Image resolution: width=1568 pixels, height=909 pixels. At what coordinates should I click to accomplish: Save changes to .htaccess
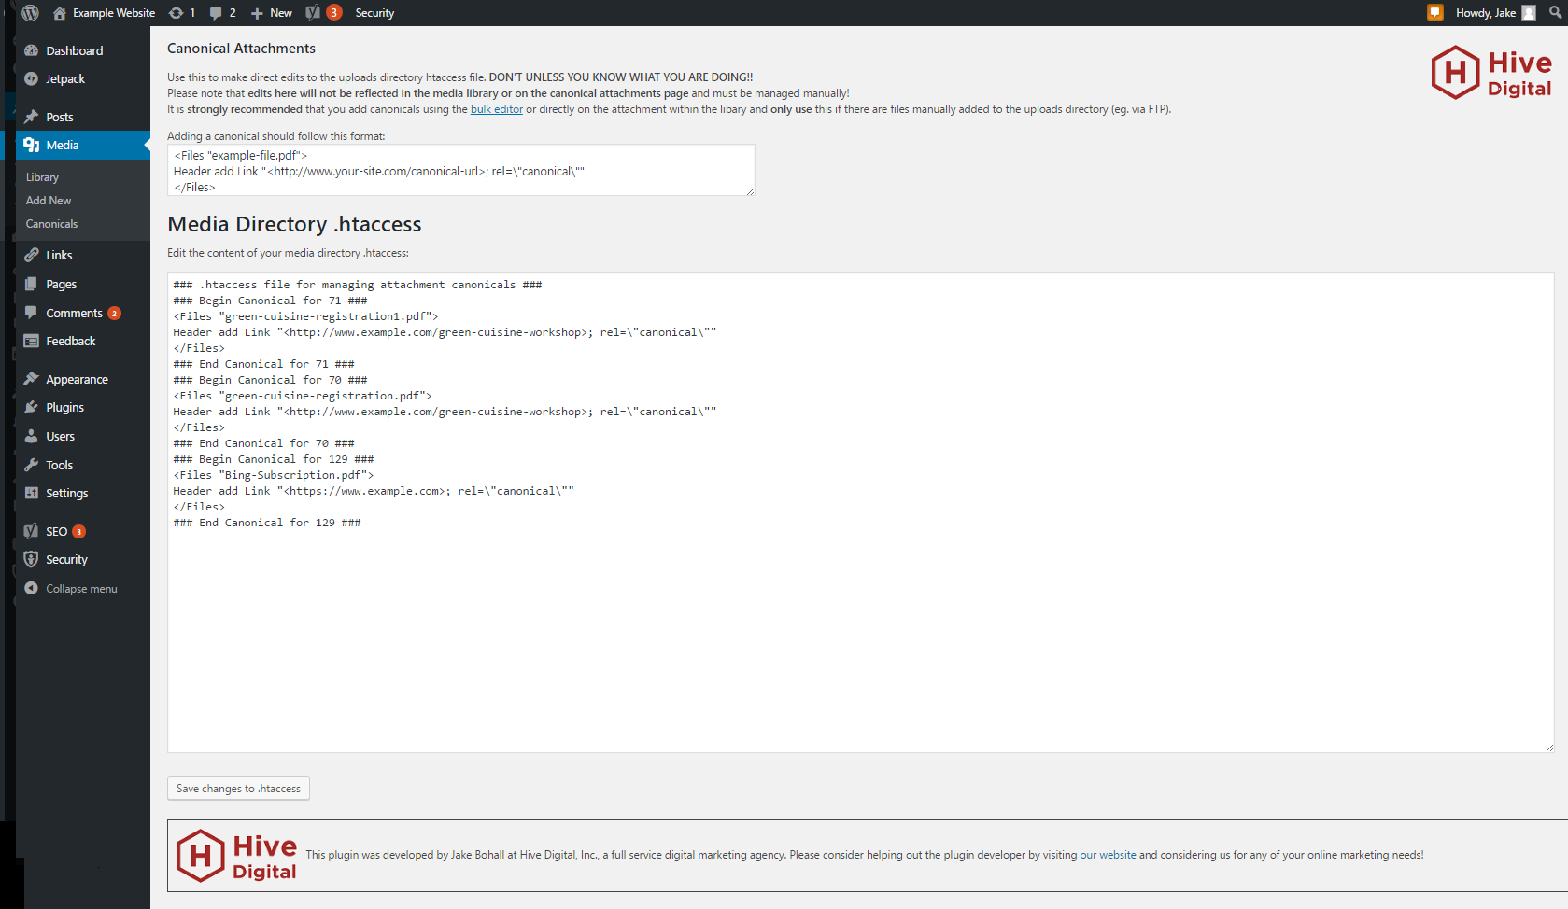pyautogui.click(x=238, y=789)
